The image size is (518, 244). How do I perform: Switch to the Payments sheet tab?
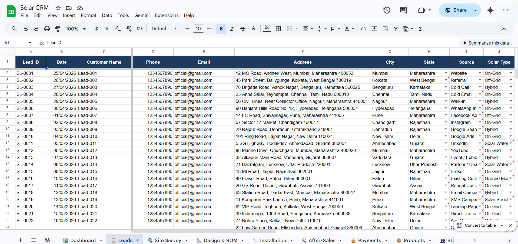(x=369, y=240)
